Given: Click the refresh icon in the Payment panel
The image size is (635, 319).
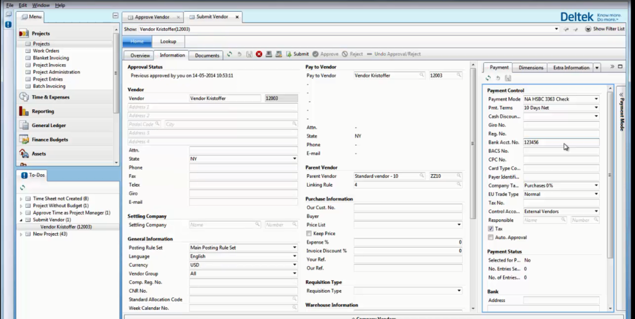Looking at the screenshot, I should pyautogui.click(x=488, y=78).
